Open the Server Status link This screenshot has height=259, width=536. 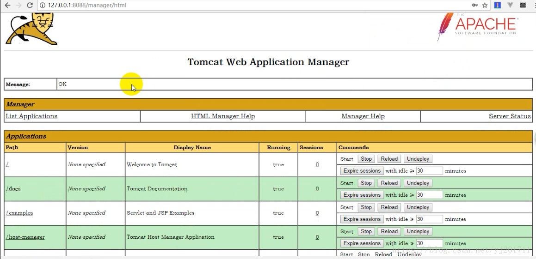pos(510,116)
